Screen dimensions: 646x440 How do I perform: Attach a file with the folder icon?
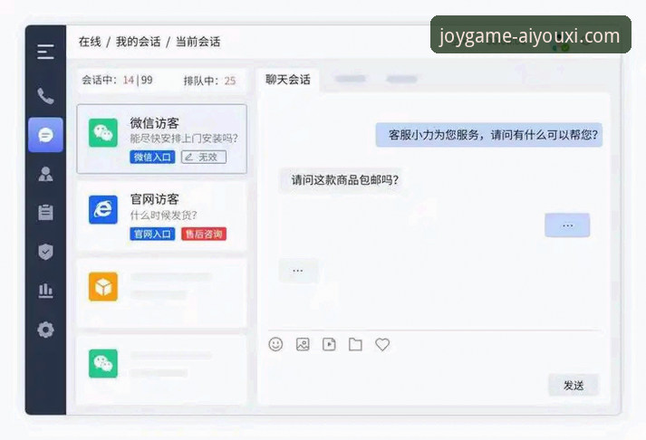coord(355,344)
